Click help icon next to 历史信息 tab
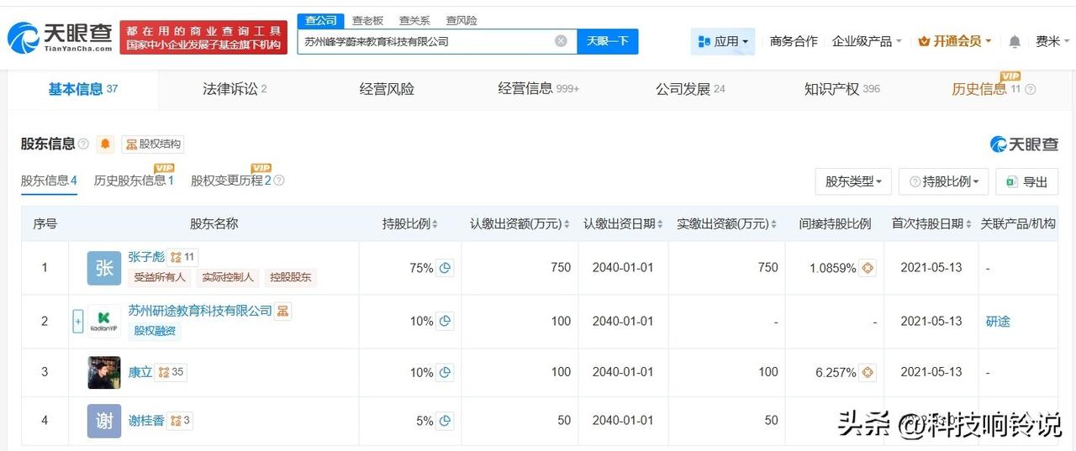This screenshot has height=451, width=1076. point(1031,89)
